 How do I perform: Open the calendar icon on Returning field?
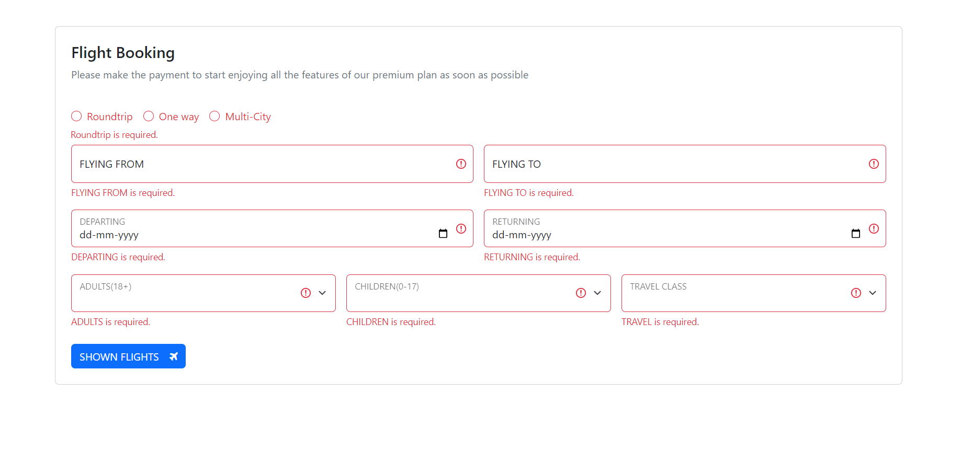[x=856, y=233]
